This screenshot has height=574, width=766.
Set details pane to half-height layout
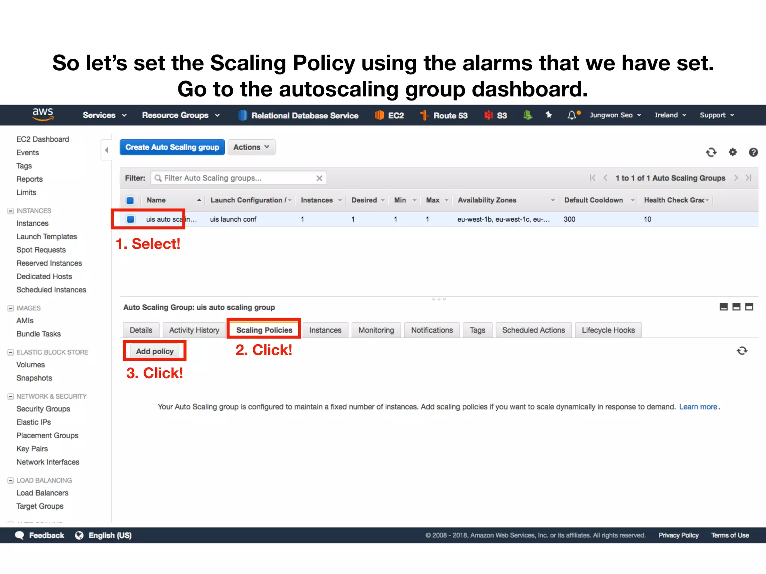tap(736, 307)
